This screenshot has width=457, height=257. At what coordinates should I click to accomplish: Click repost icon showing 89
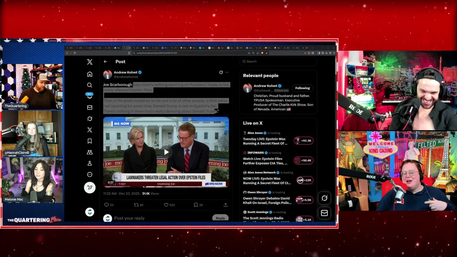138,205
